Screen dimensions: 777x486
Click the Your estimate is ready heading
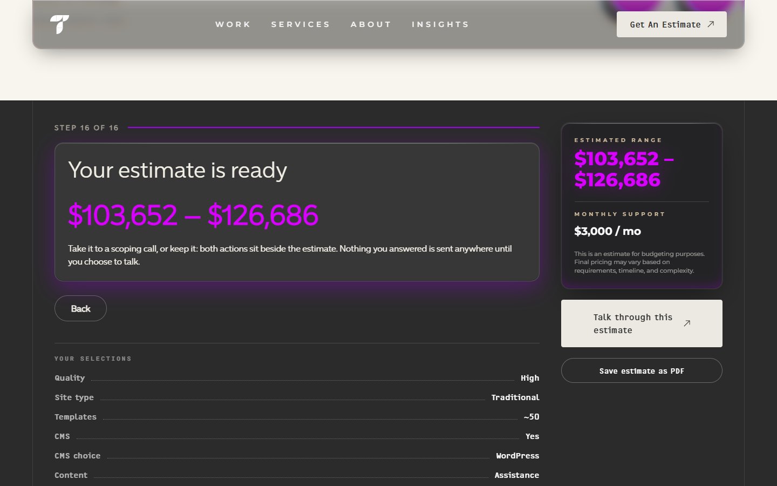tap(178, 170)
